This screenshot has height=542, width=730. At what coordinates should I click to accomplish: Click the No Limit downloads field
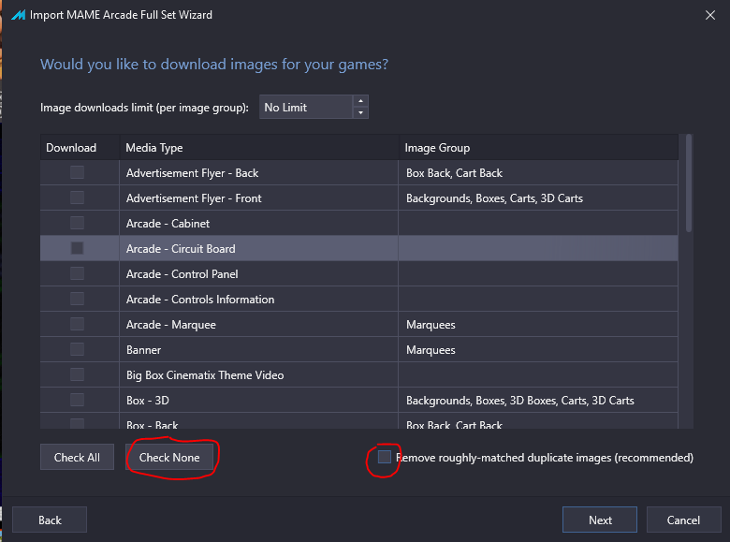(306, 107)
